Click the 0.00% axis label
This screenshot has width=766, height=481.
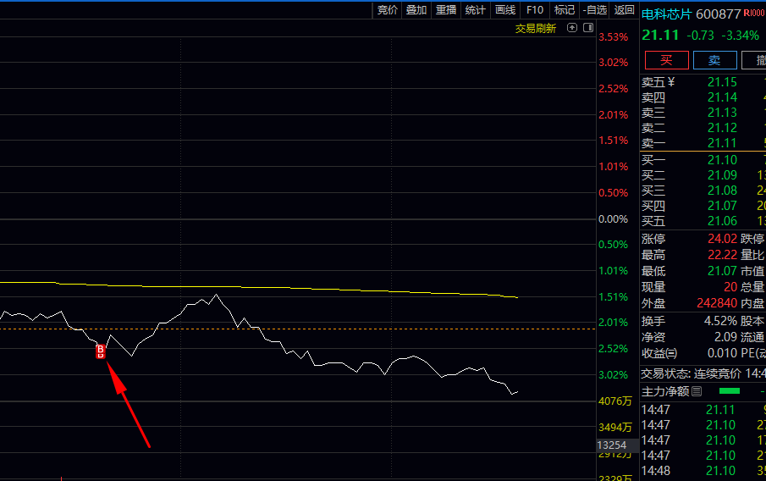(x=613, y=219)
